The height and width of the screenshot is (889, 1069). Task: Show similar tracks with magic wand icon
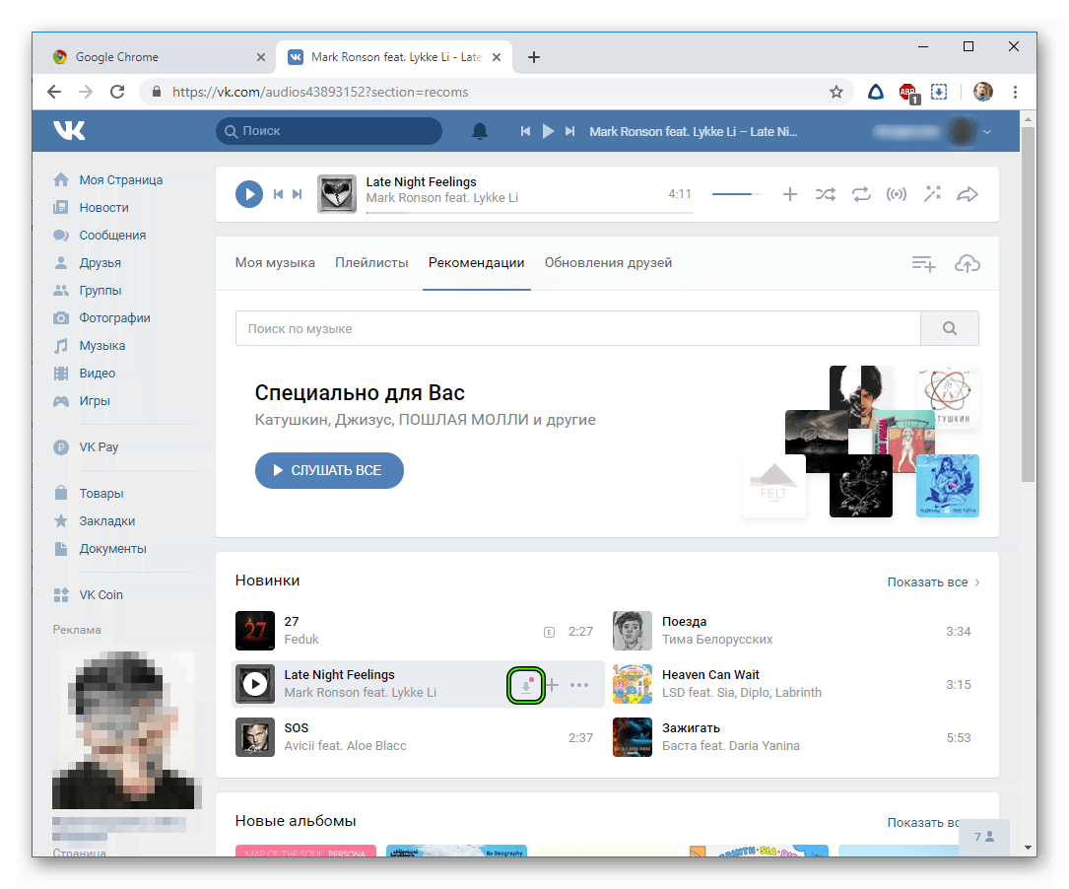pos(932,194)
